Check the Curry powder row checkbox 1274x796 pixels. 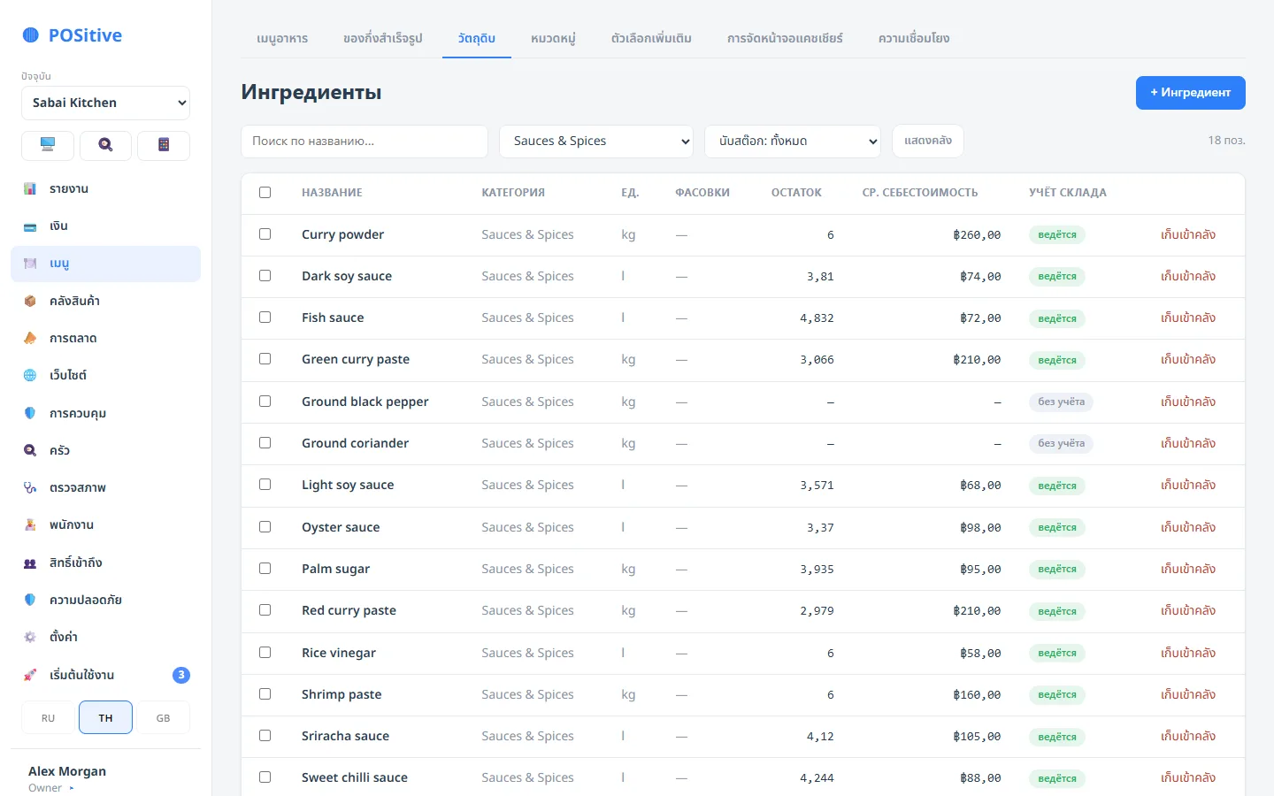tap(265, 234)
